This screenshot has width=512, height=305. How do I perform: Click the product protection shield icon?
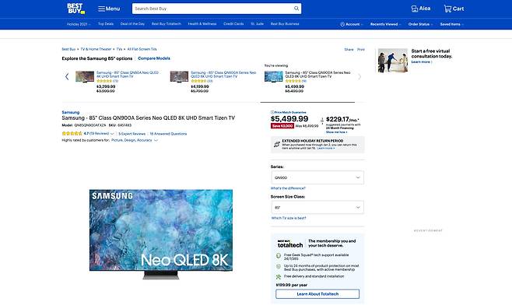coord(279,267)
